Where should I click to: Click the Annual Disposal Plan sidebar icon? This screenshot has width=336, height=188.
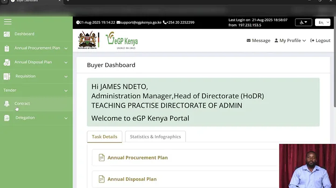coord(7,62)
